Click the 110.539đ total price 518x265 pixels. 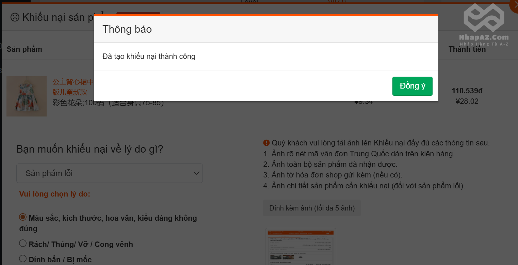(467, 91)
